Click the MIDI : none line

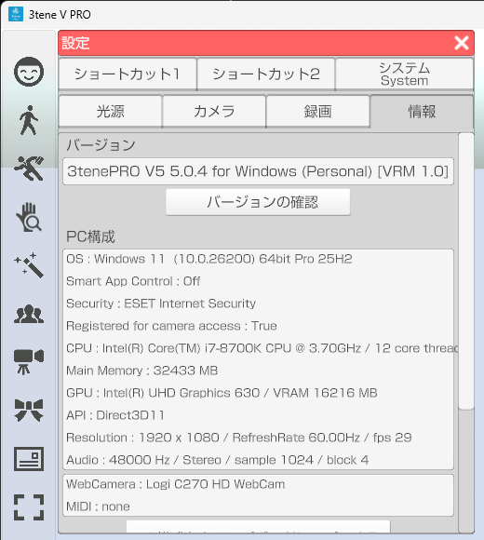tap(98, 506)
